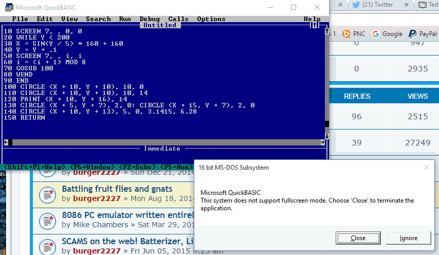Open the Edit menu in QuickBASIC
Screen dimensions: 439x255
(x=45, y=19)
